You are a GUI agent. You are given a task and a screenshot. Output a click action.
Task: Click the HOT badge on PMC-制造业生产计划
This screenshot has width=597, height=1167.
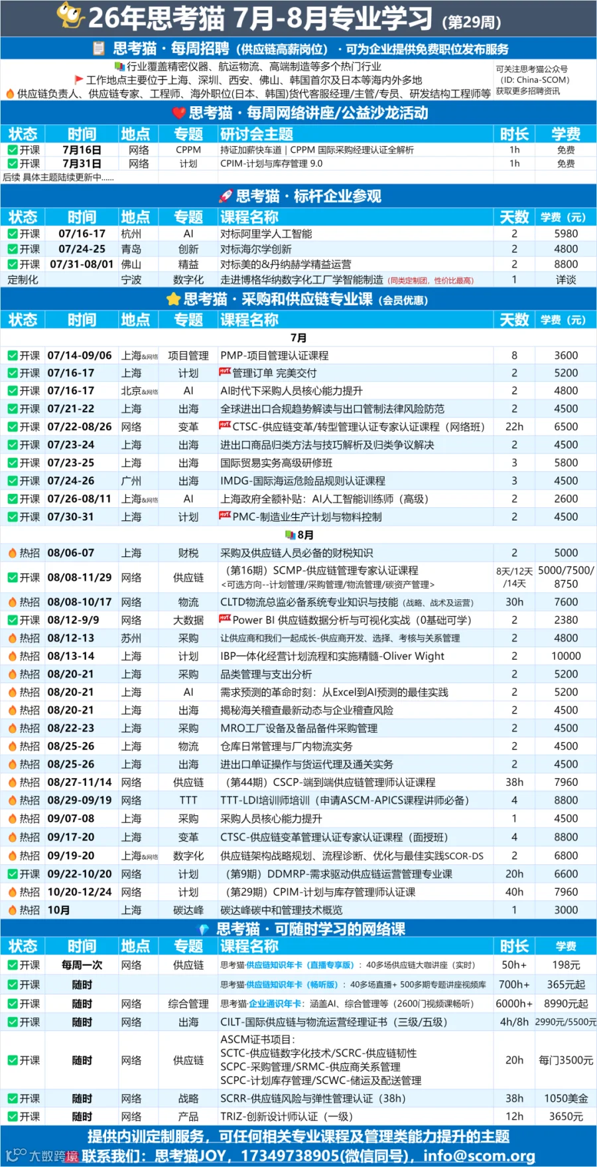(x=225, y=515)
